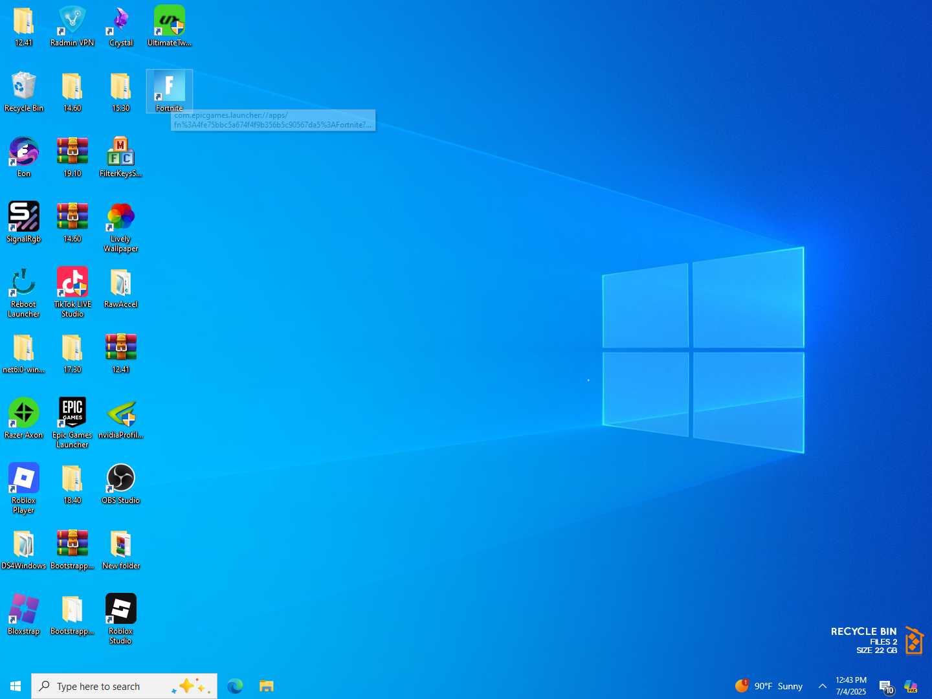932x699 pixels.
Task: Select the 18.40 folder
Action: [x=72, y=484]
